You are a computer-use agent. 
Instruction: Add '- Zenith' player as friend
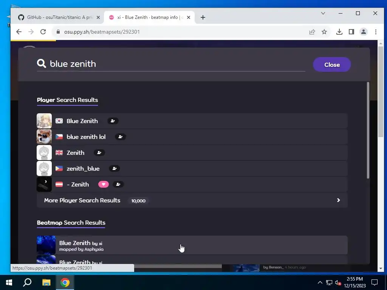118,184
